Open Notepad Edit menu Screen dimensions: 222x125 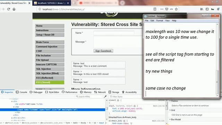[x=152, y=21]
